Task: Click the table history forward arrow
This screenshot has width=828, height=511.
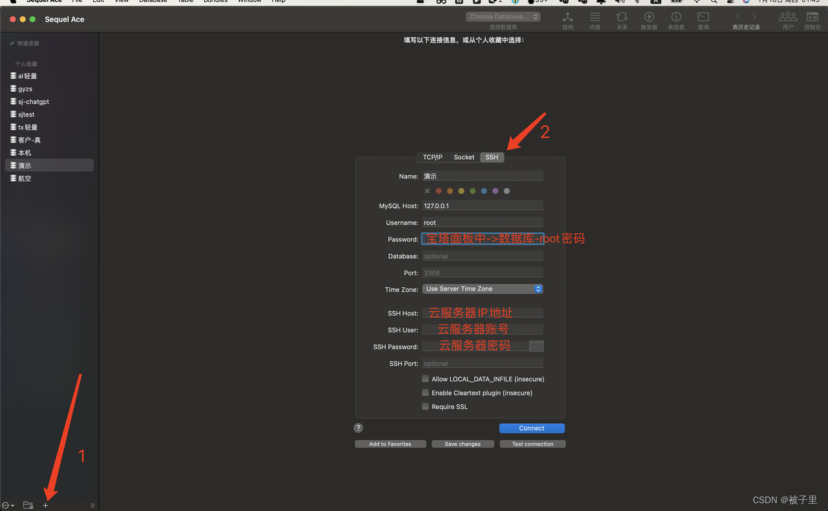Action: coord(754,17)
